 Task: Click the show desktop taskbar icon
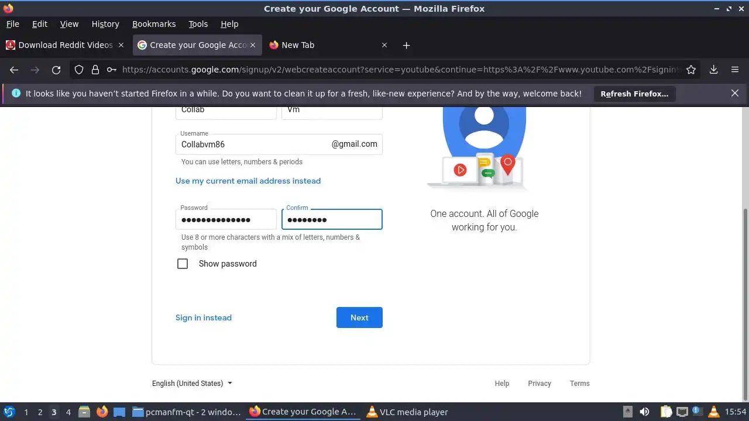[x=119, y=412]
